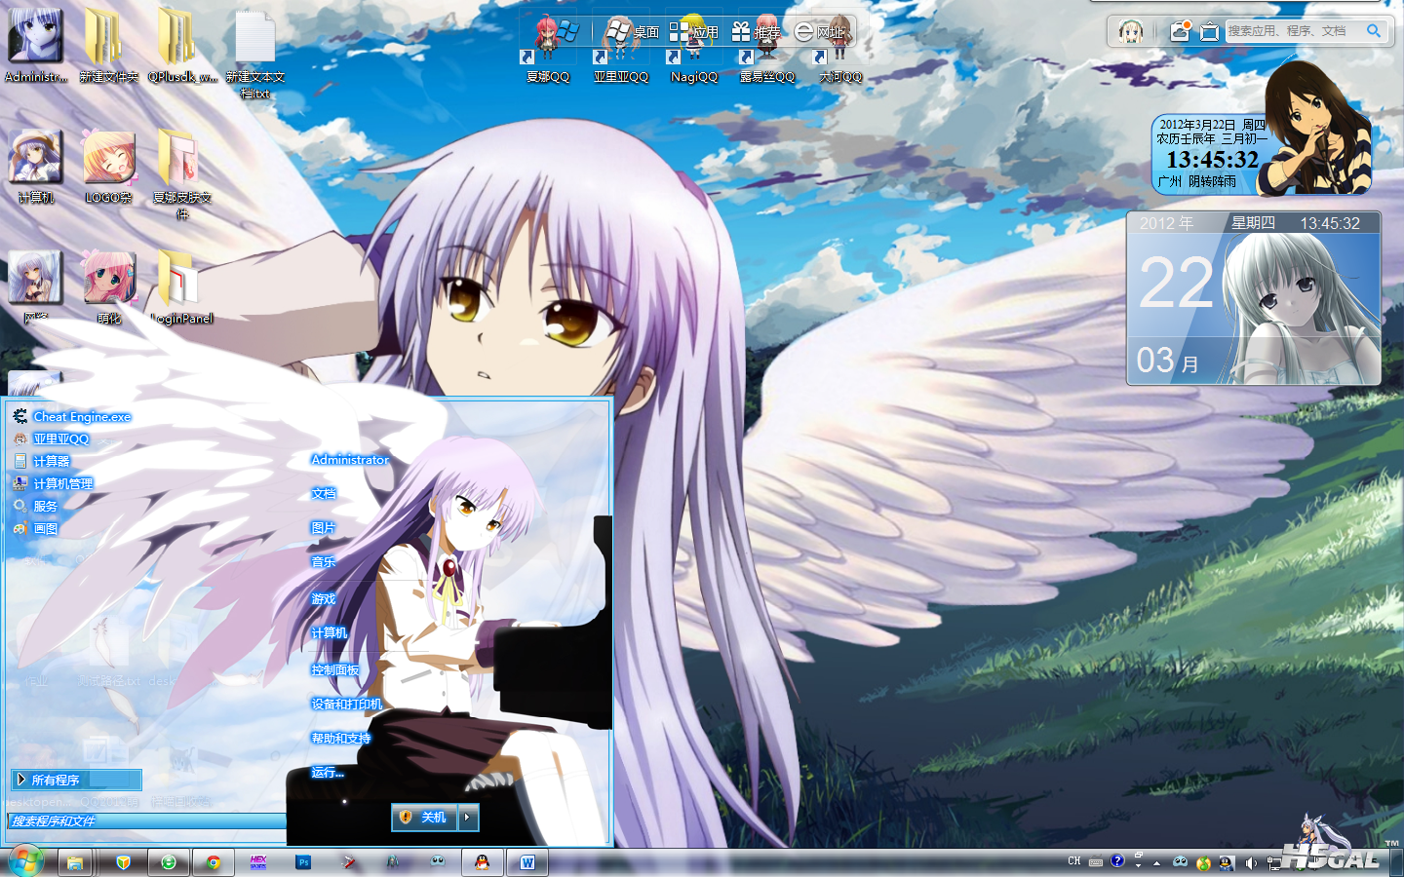Open Google Chrome from taskbar
Image resolution: width=1404 pixels, height=877 pixels.
(x=214, y=862)
